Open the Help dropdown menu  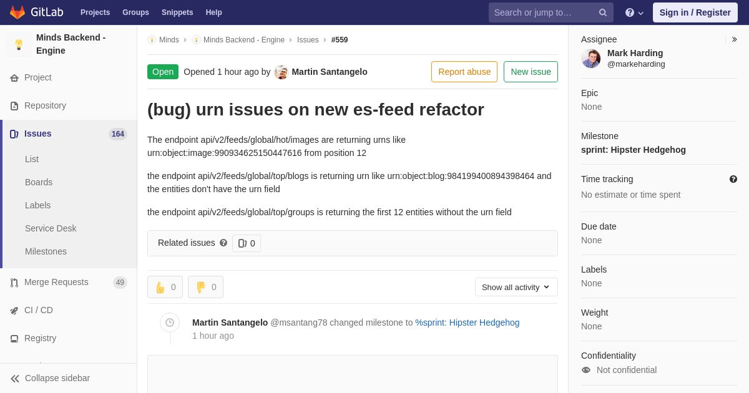click(x=634, y=12)
